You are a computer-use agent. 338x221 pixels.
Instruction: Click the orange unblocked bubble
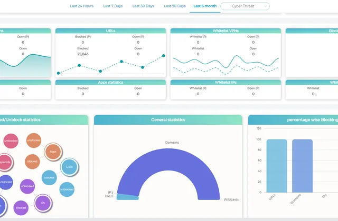click(34, 140)
